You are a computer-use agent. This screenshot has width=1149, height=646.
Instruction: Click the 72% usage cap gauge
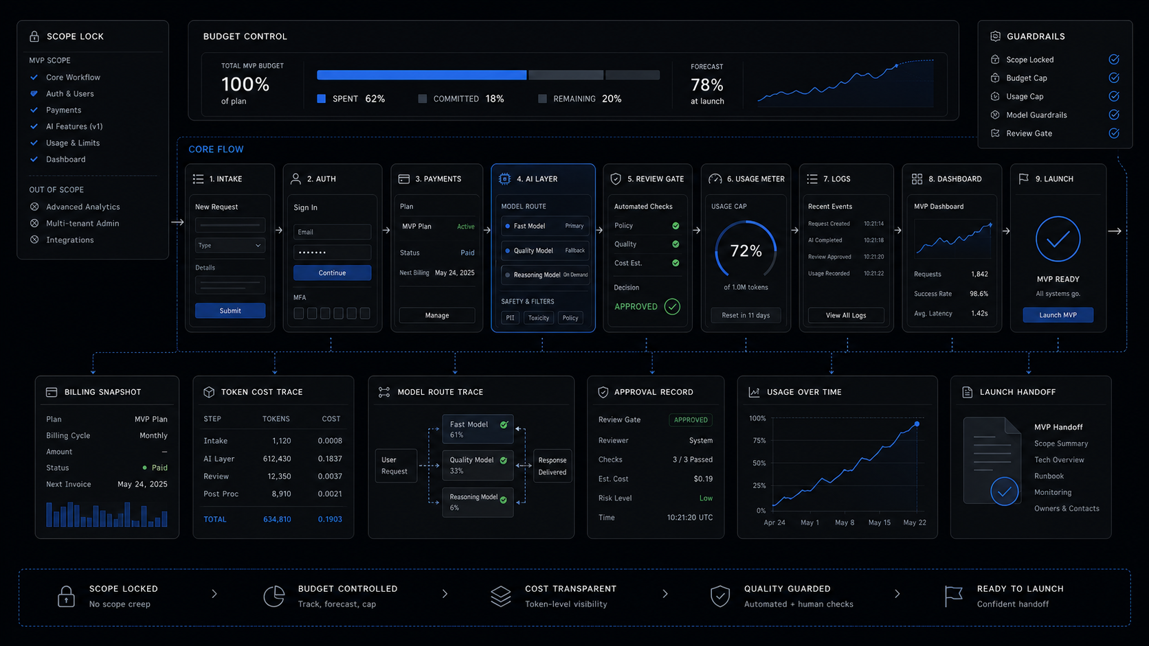(746, 251)
